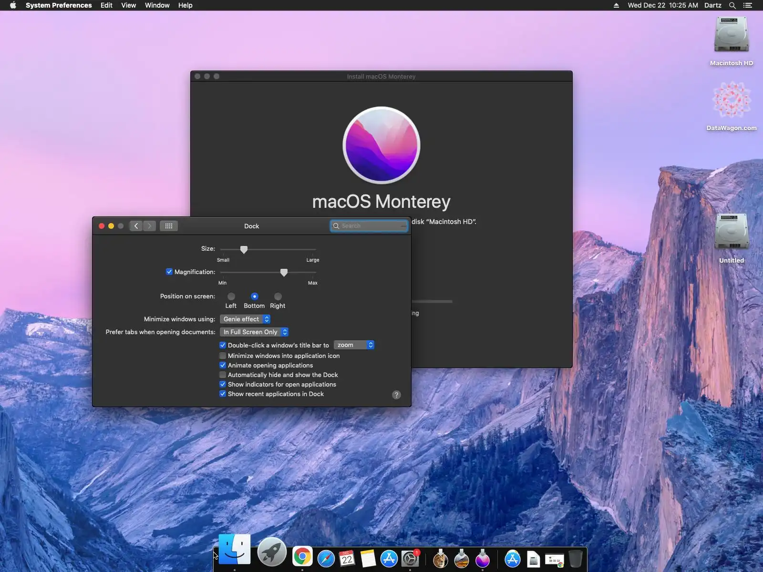763x572 pixels.
Task: Click the 'Large' size label
Action: (x=313, y=260)
